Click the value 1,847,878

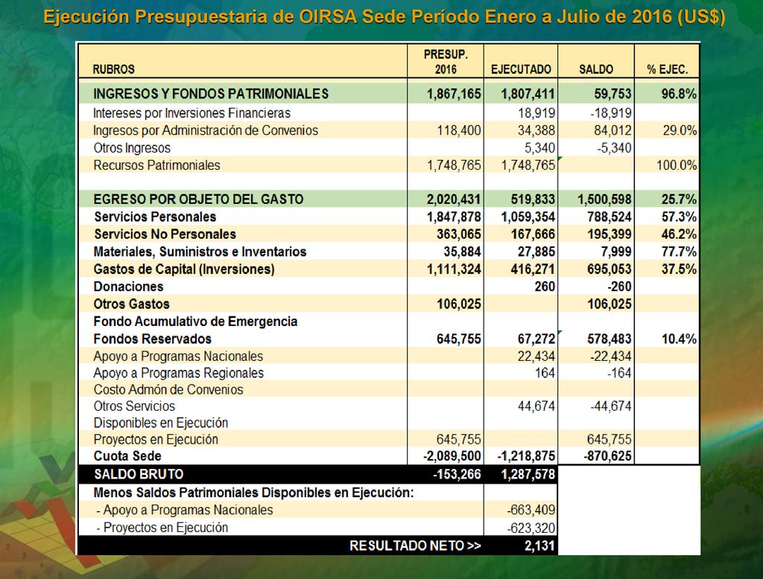coord(454,217)
